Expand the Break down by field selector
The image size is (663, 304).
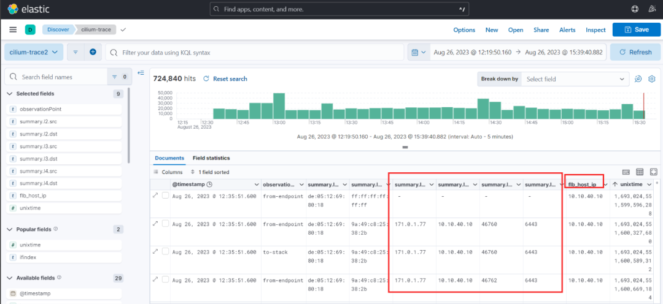click(574, 79)
